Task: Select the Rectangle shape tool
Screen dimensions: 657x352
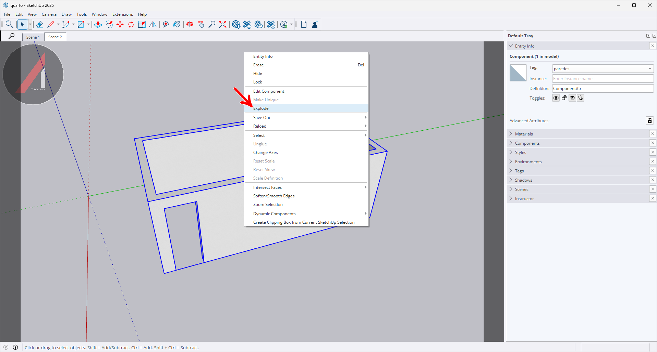Action: 81,24
